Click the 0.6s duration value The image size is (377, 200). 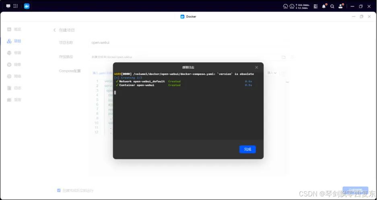click(x=248, y=82)
